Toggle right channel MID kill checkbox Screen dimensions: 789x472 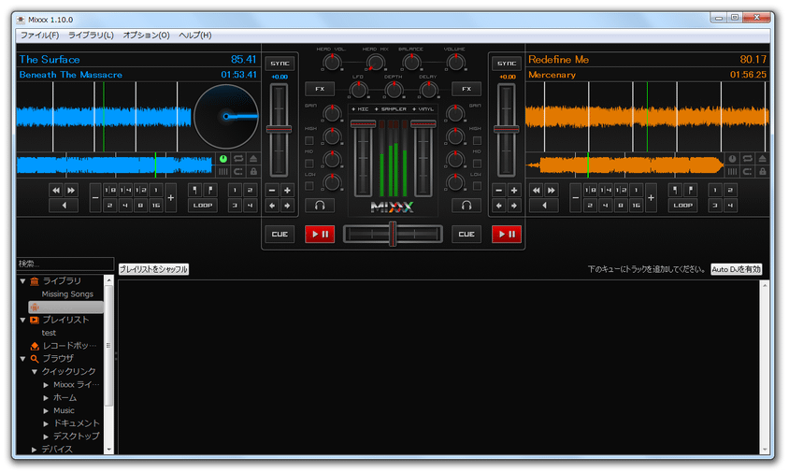[x=477, y=164]
